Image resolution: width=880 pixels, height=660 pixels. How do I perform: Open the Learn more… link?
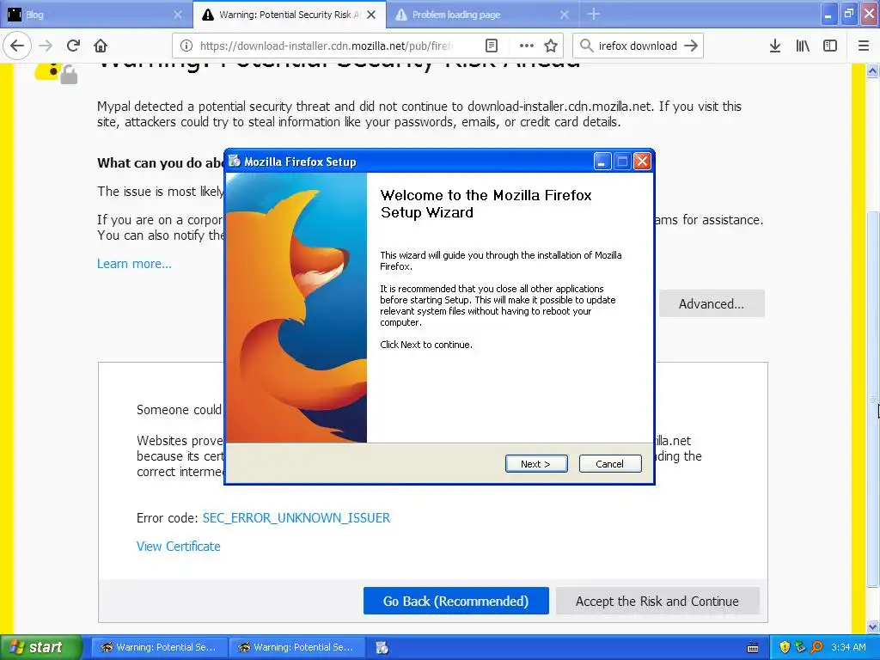click(134, 264)
